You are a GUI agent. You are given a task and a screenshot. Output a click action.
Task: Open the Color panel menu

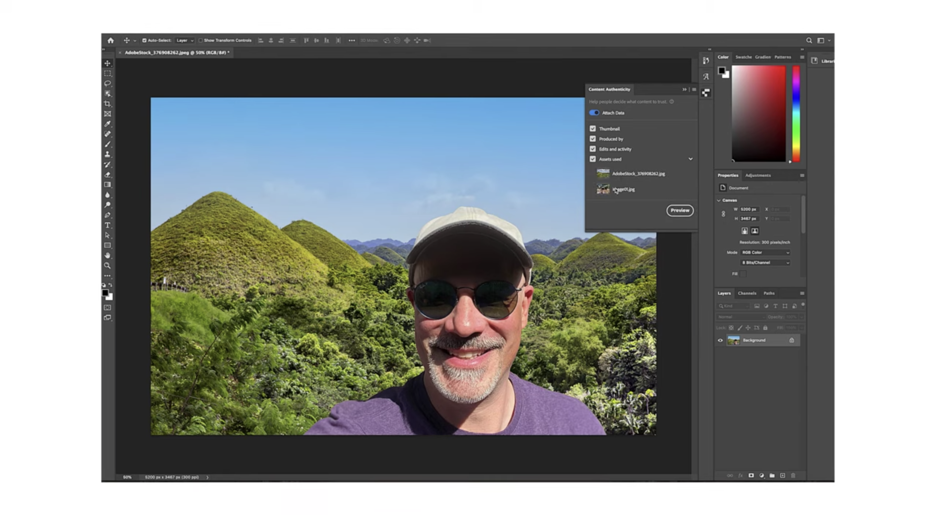click(802, 57)
